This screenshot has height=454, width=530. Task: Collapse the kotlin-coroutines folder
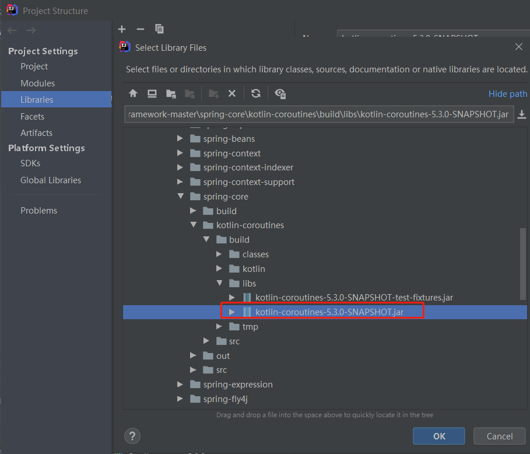[x=194, y=225]
